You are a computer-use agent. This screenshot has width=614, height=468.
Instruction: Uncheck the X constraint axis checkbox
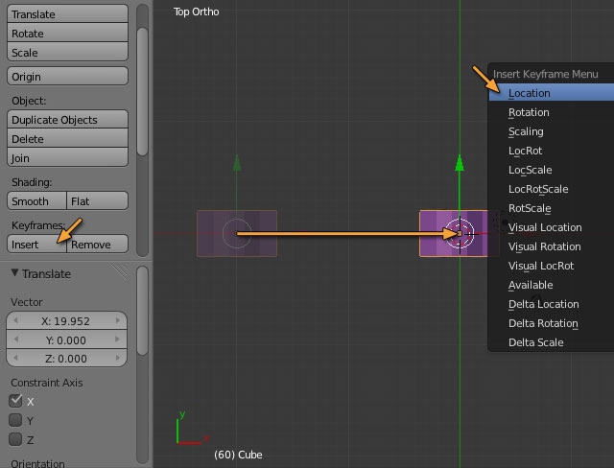(15, 401)
